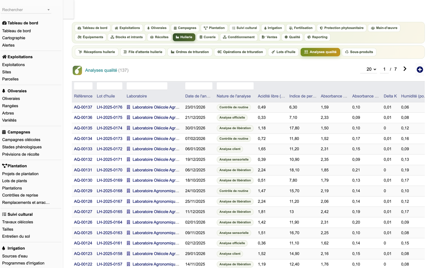Switch to the Fertilisation tab
The image size is (434, 268).
point(301,28)
